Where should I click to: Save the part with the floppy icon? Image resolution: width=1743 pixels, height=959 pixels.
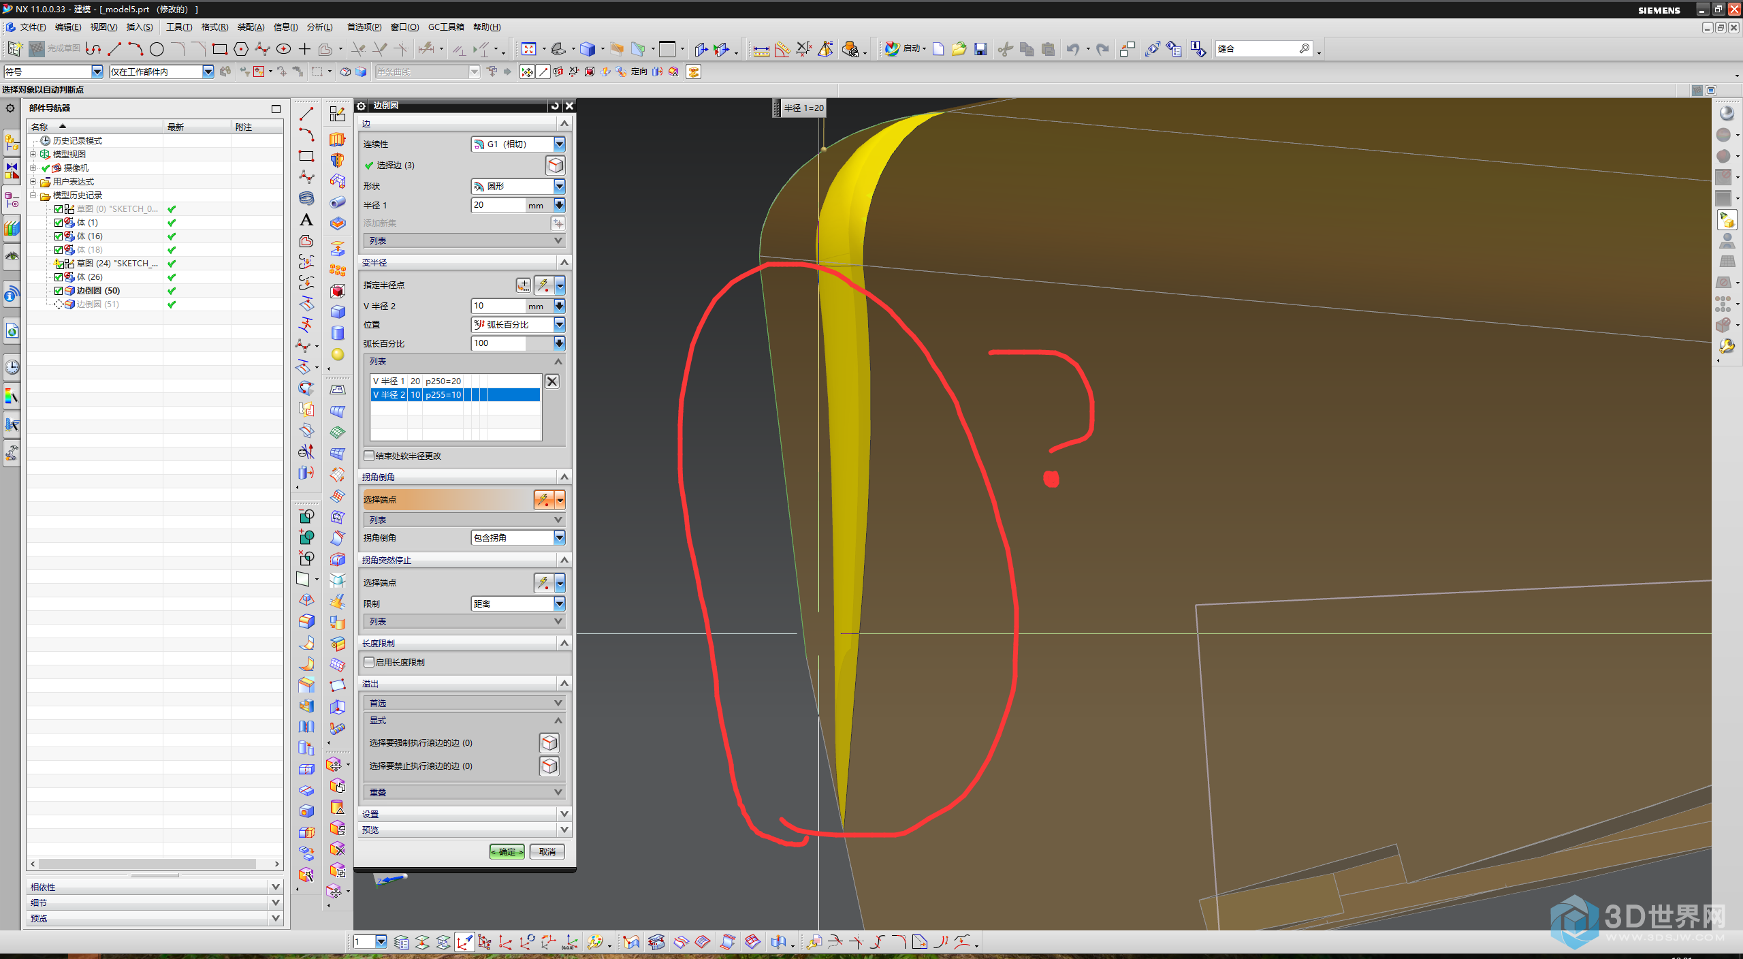tap(980, 49)
